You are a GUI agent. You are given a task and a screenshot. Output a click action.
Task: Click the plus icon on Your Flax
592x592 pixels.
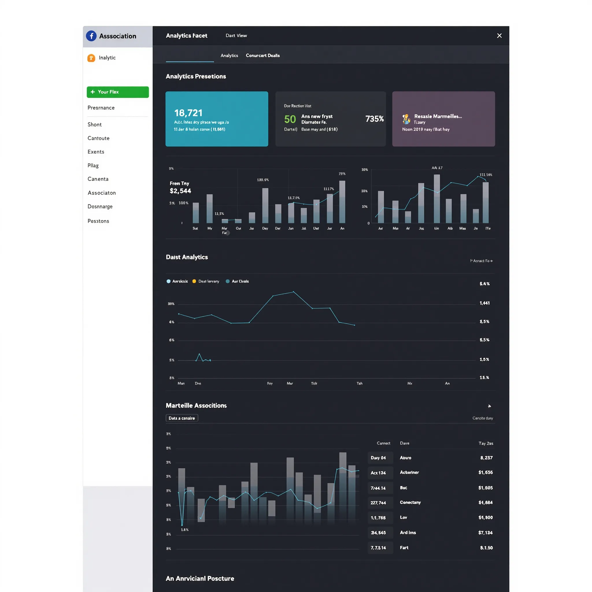coord(92,92)
